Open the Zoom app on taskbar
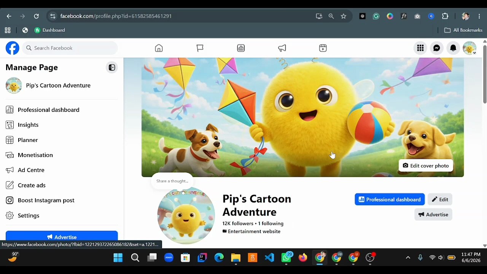487x274 pixels. coord(169,258)
